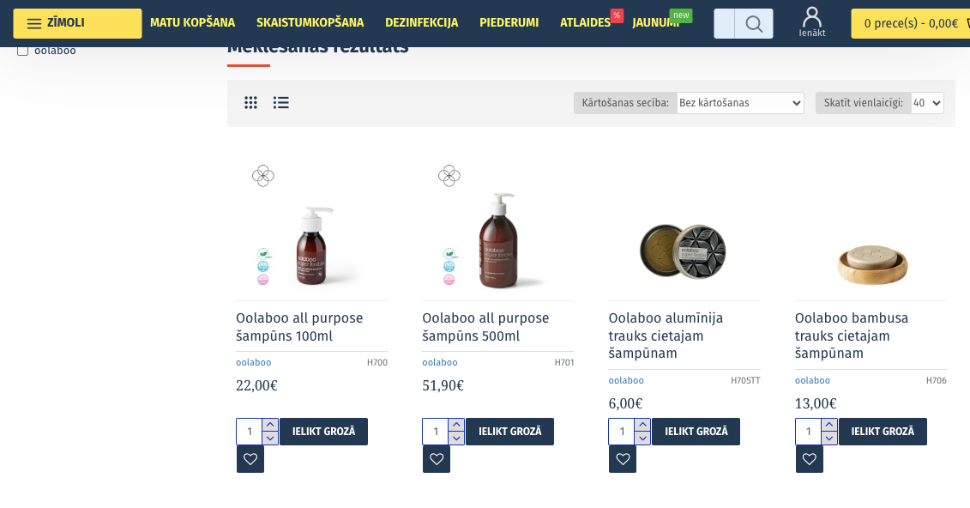Add aluminium dish to wishlist heart
Viewport: 970px width, 508px height.
623,459
